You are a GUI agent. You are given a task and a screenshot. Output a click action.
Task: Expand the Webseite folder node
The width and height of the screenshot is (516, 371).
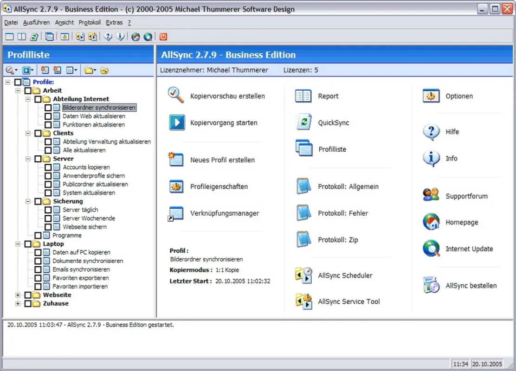18,295
